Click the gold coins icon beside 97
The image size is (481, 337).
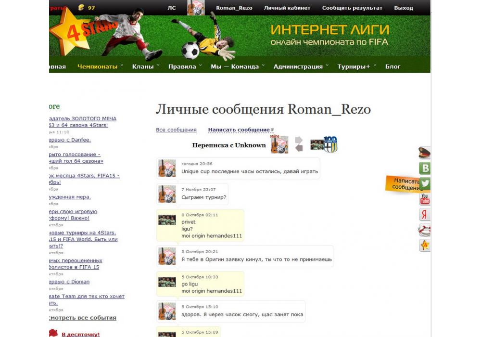81,7
